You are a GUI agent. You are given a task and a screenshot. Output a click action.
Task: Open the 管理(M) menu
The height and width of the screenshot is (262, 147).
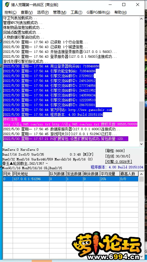pyautogui.click(x=59, y=12)
